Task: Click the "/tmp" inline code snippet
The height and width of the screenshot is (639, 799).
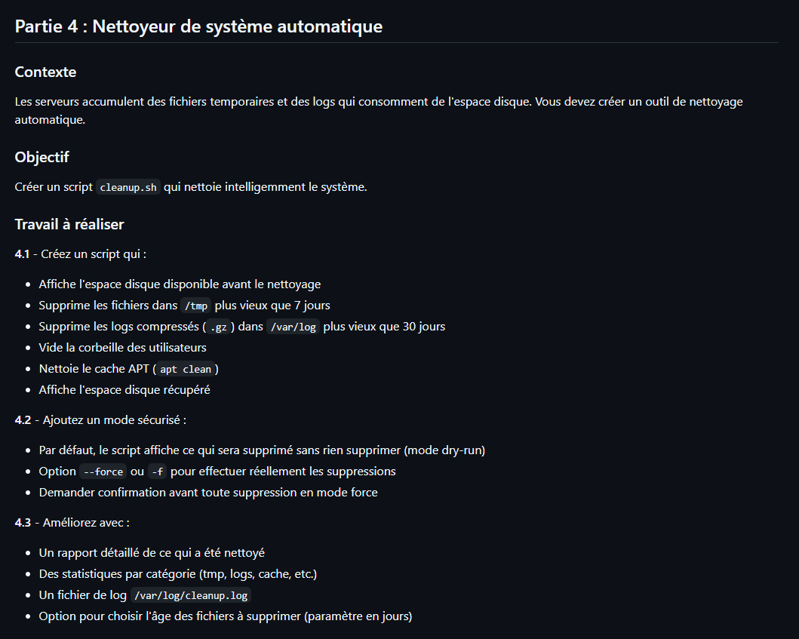Action: coord(195,306)
